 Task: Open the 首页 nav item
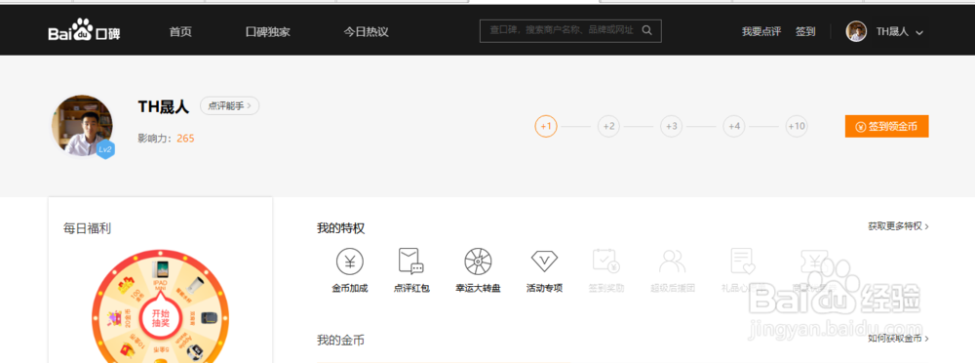pyautogui.click(x=180, y=32)
